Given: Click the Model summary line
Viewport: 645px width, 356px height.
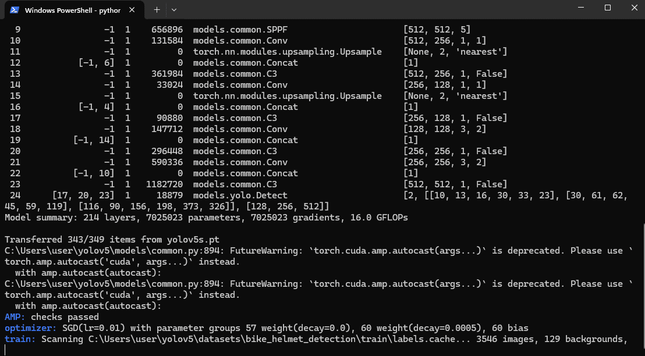Looking at the screenshot, I should pyautogui.click(x=206, y=218).
